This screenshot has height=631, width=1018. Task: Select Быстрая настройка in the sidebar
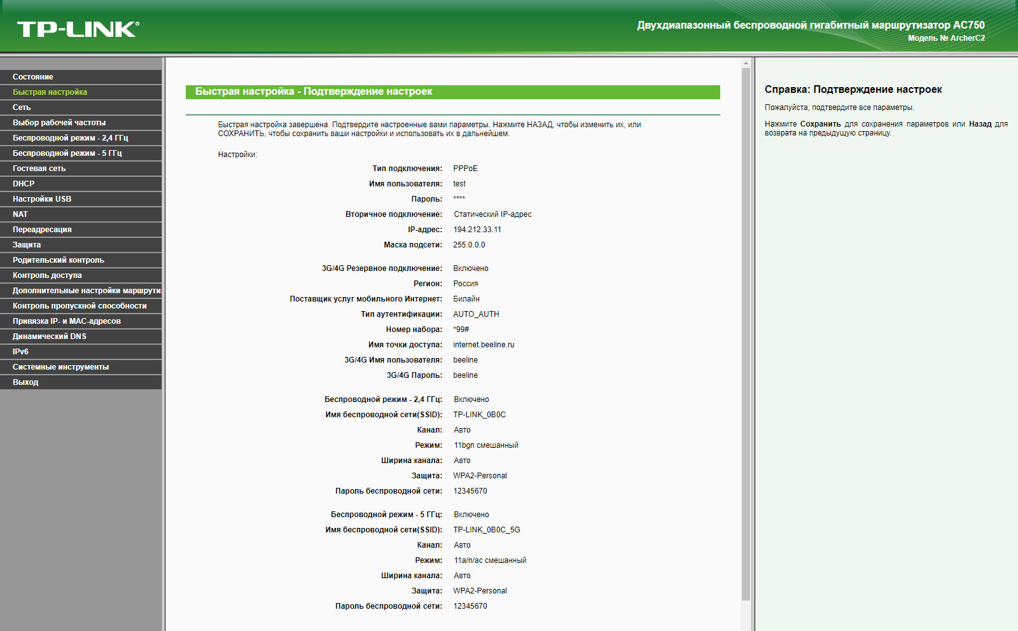pyautogui.click(x=81, y=92)
